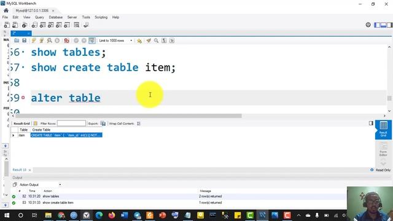Open Tools menu
This screenshot has height=221, width=393.
coord(86,17)
